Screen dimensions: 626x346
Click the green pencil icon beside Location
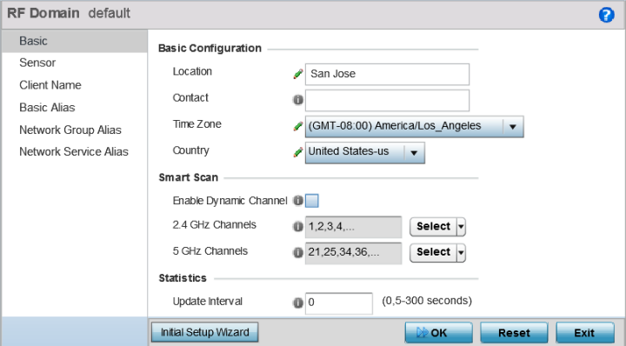point(298,74)
